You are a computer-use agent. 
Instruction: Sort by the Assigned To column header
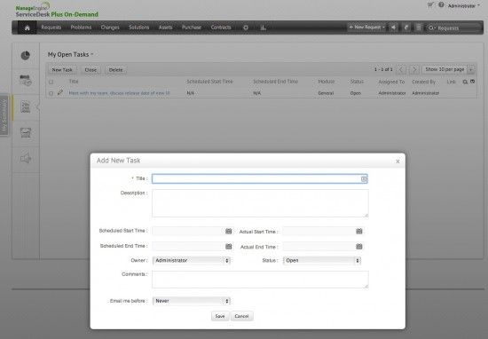[x=391, y=82]
